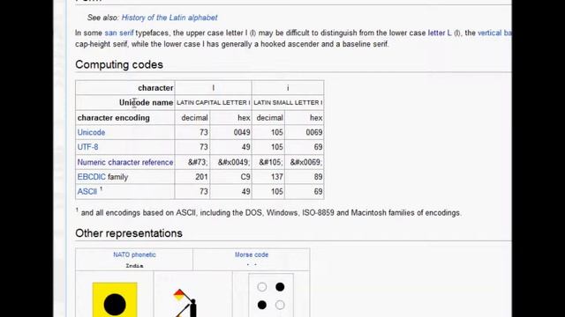This screenshot has width=565, height=317.
Task: Click the character encoding header cell
Action: [125, 117]
